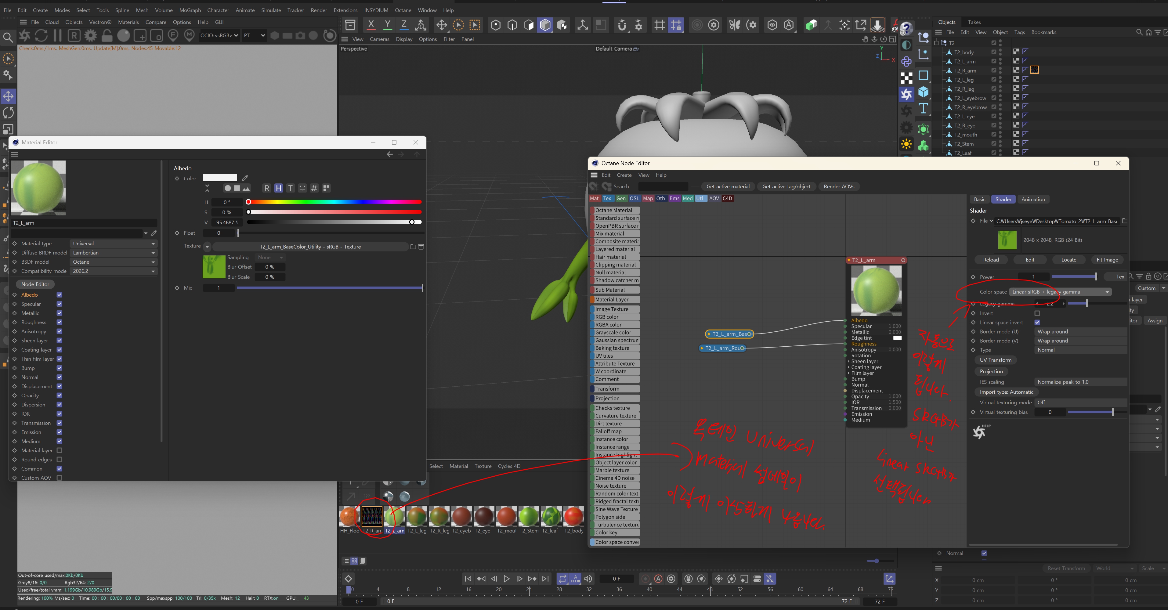
Task: Click the Get active material button
Action: pyautogui.click(x=728, y=187)
